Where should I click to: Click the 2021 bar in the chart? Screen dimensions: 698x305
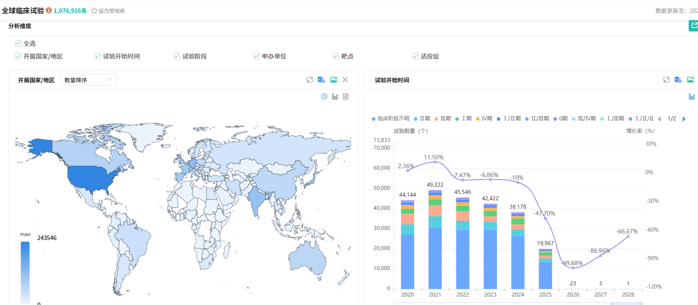point(435,241)
